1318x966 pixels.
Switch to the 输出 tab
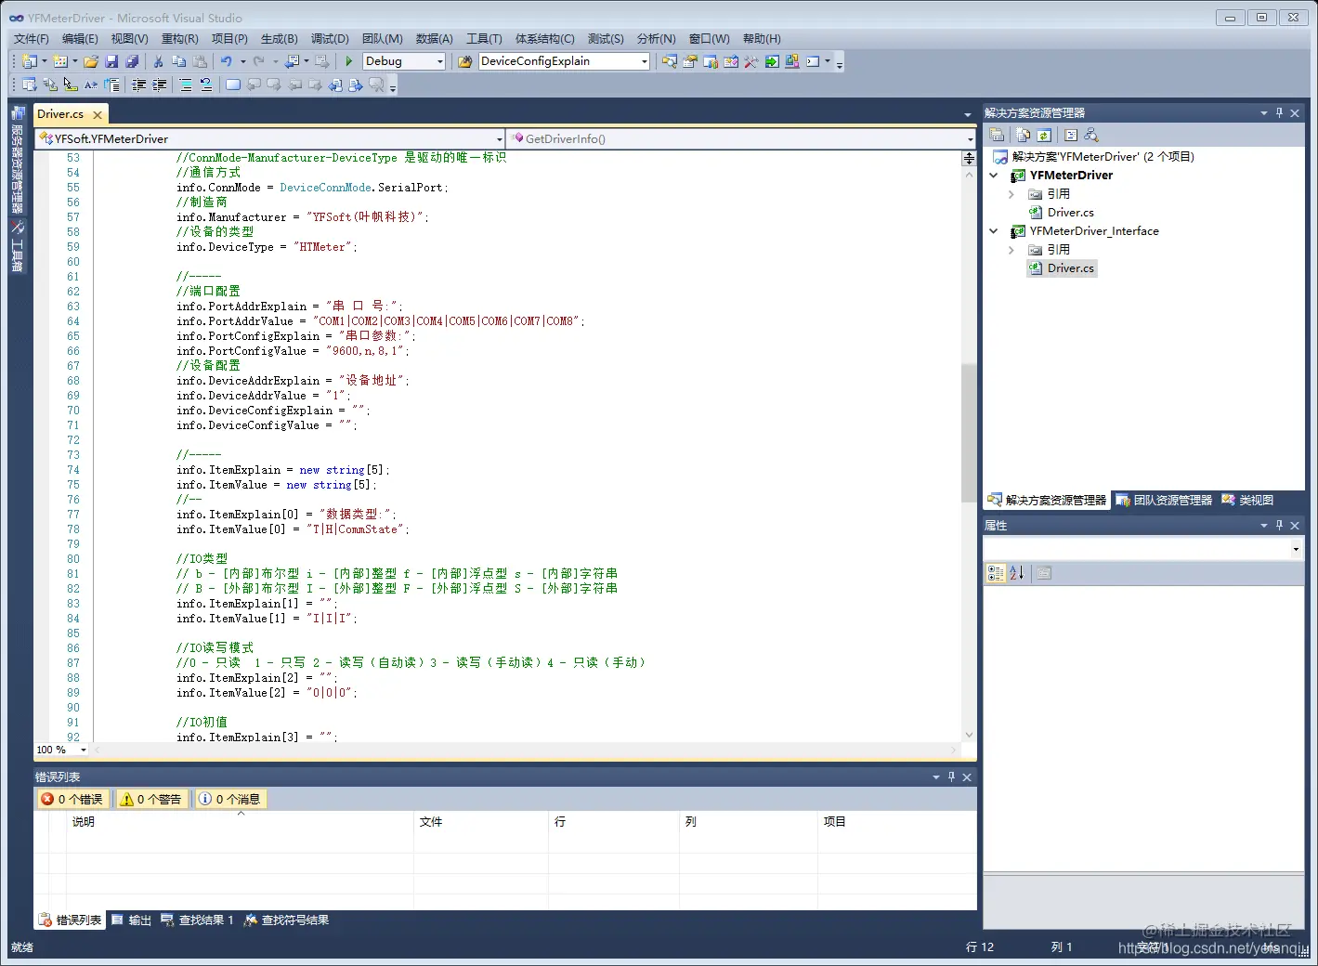pyautogui.click(x=132, y=920)
